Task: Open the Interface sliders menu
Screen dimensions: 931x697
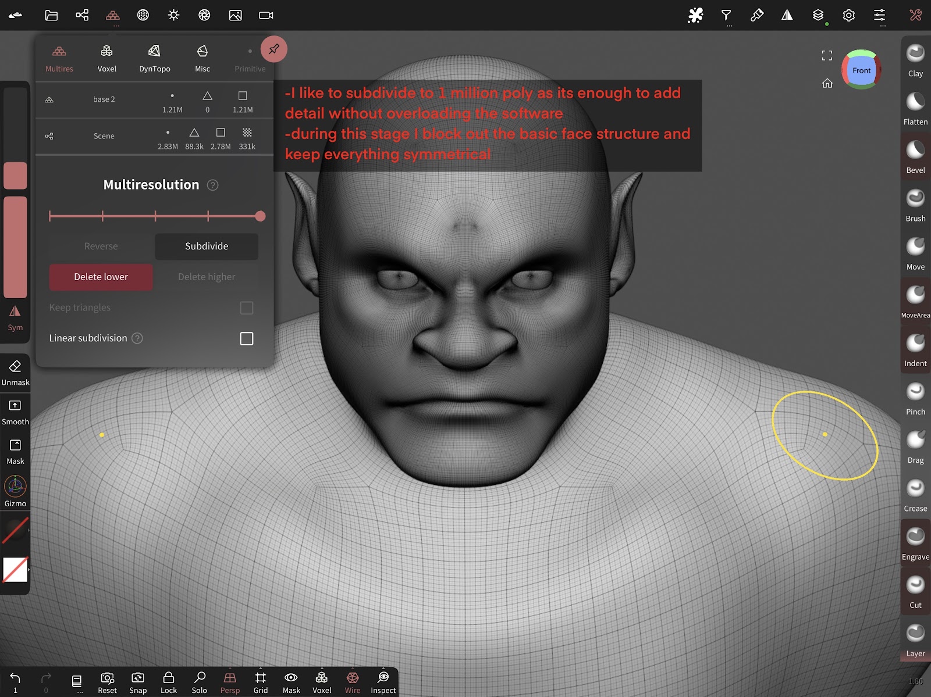Action: pyautogui.click(x=880, y=15)
